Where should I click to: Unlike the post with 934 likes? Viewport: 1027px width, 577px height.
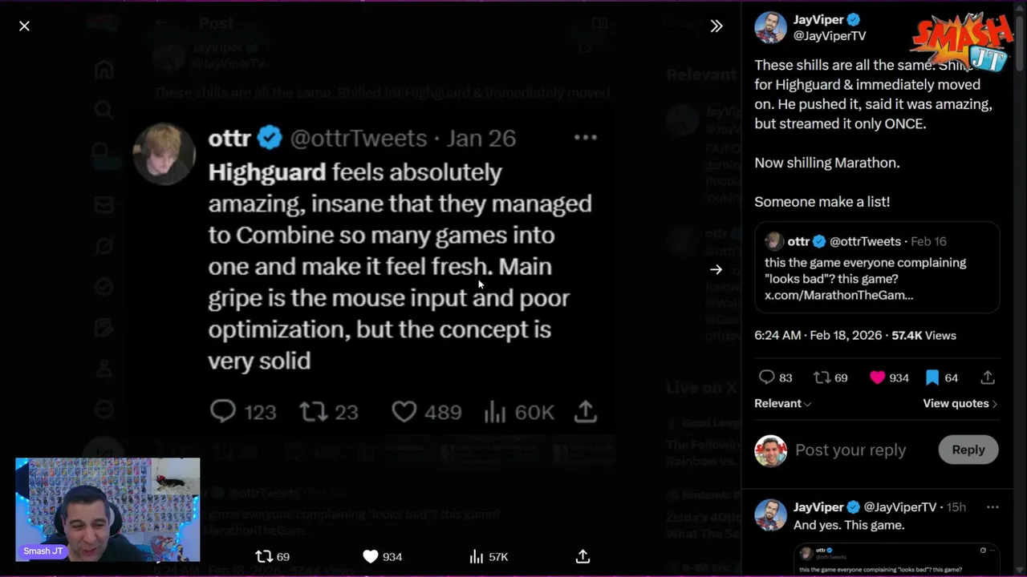pos(877,377)
